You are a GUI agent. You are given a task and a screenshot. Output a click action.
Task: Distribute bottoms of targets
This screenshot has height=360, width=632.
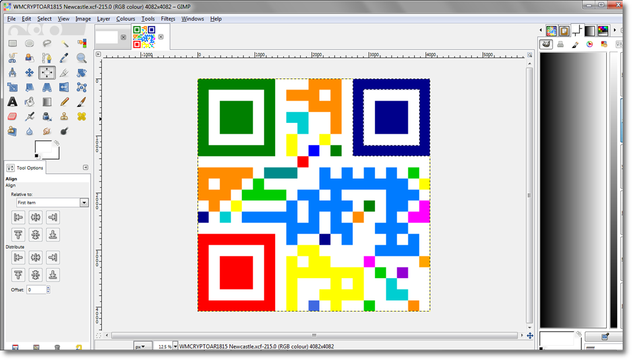(53, 275)
